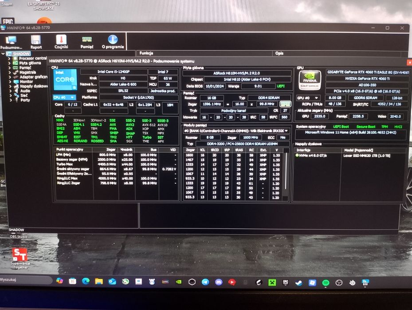Click the AD106-350 GPU codename field
Viewport: 412px width, 310px height.
367,85
